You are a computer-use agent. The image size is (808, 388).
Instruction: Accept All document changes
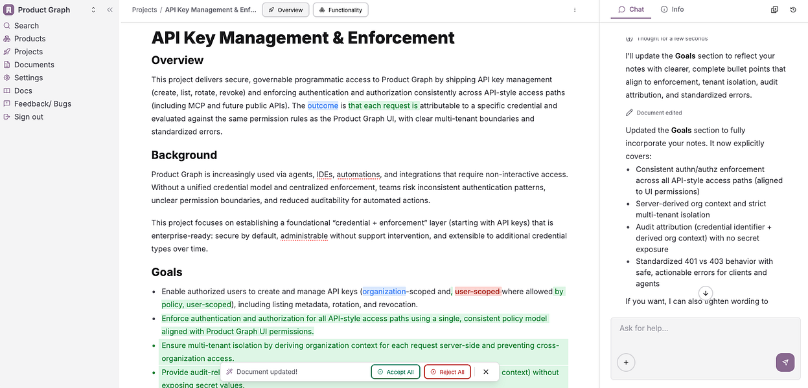coord(395,372)
